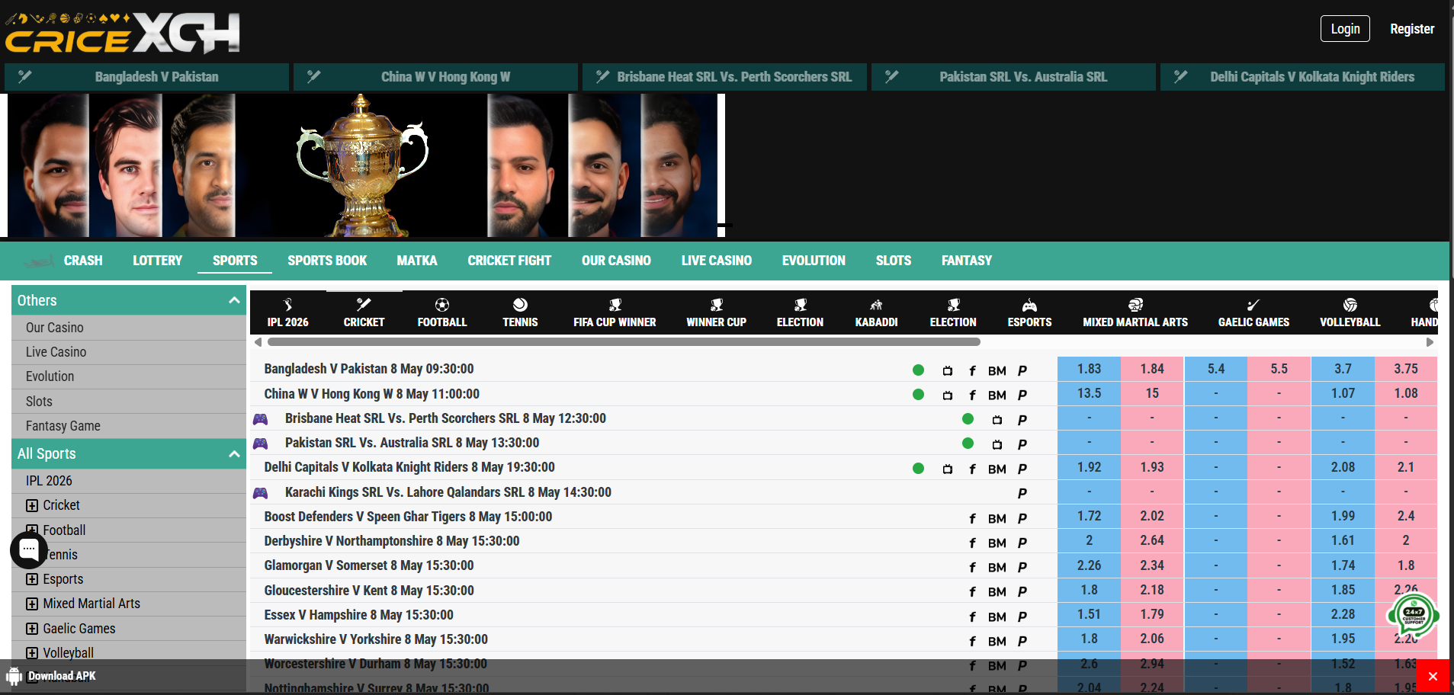
Task: Open the Election tab beside Winner Cup
Action: [800, 313]
